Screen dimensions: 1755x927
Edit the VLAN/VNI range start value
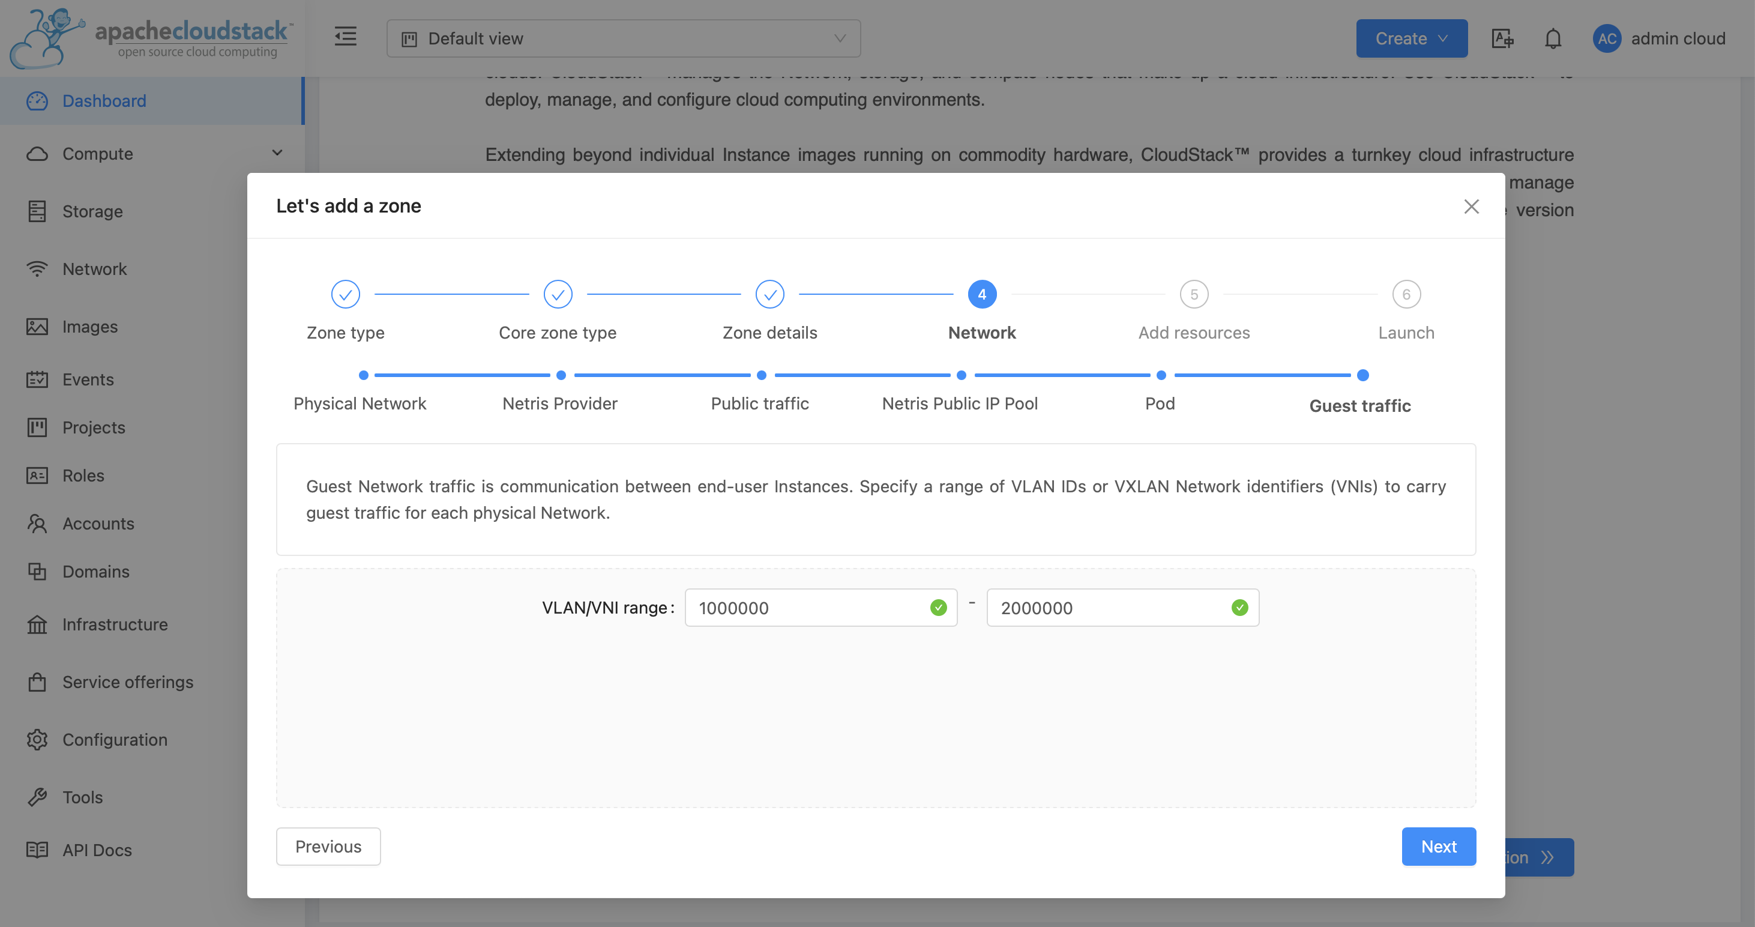804,608
